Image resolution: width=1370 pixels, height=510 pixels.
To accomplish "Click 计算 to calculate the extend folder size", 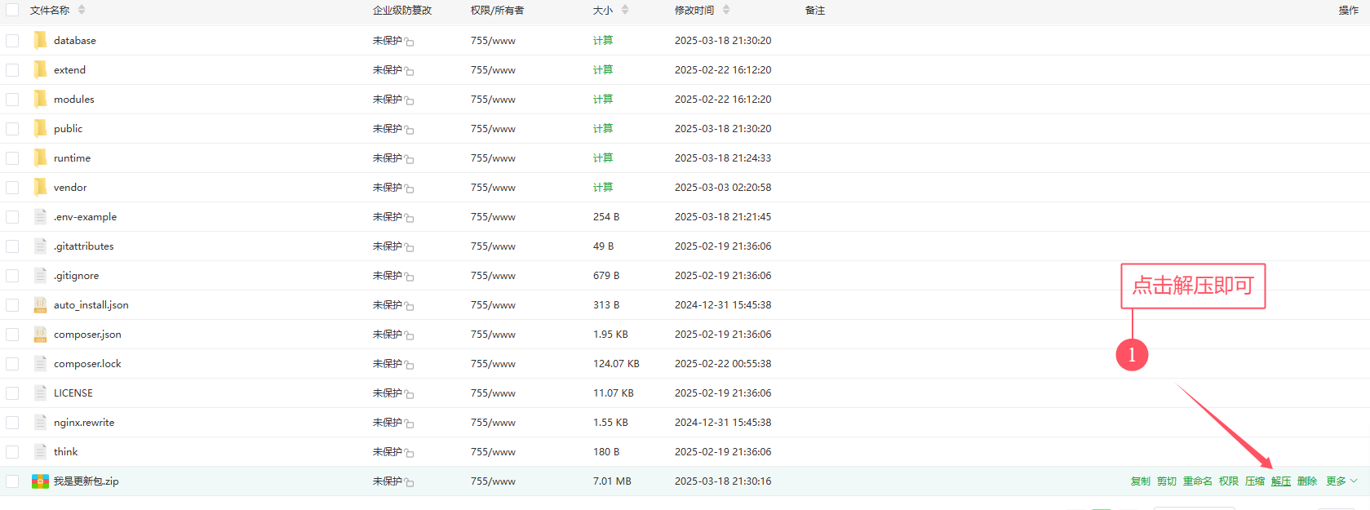I will click(603, 70).
